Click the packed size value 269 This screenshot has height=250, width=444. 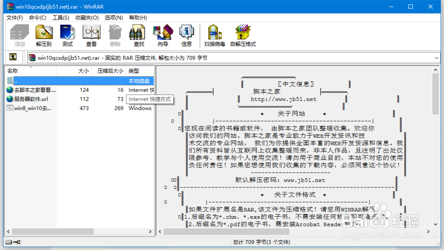pyautogui.click(x=119, y=108)
